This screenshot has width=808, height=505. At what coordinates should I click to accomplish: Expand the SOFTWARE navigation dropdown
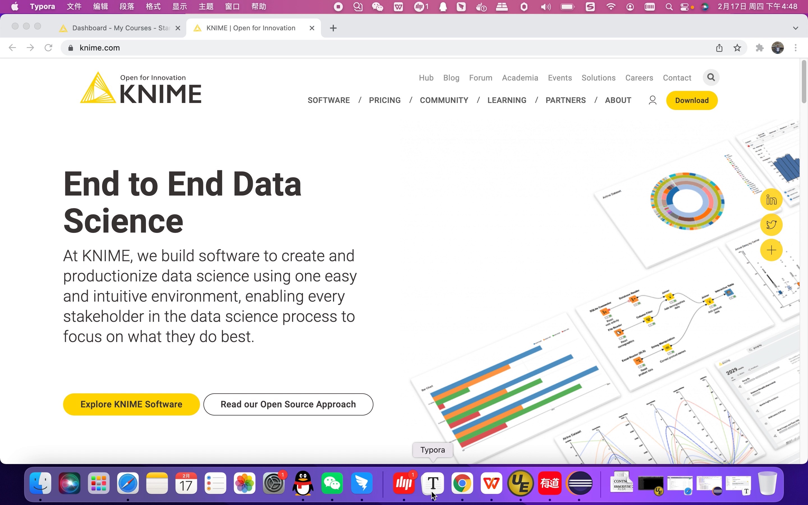[329, 100]
